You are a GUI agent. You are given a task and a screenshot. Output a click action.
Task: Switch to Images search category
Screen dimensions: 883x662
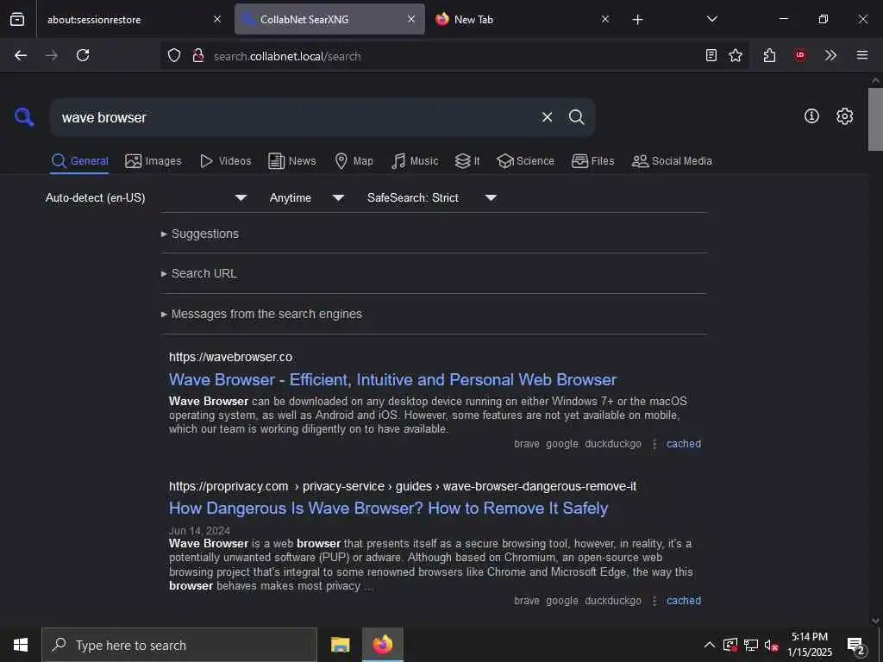pos(153,161)
